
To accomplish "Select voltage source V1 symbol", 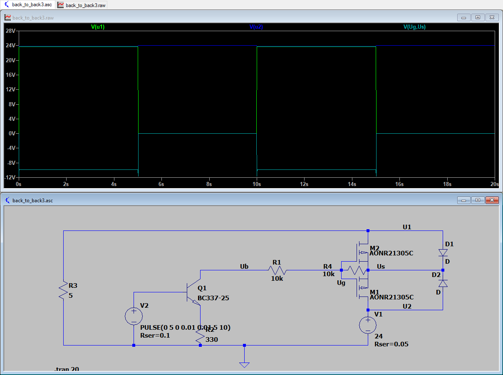I will 368,325.
